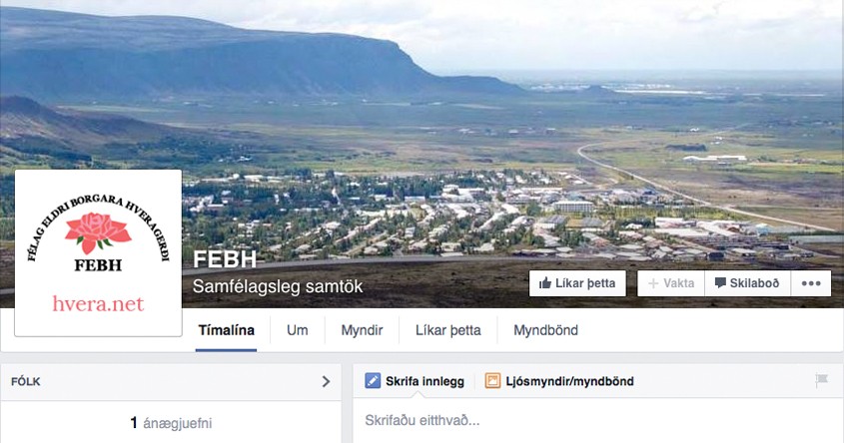
Task: Click the red rose logo in profile picture
Action: pos(98,232)
